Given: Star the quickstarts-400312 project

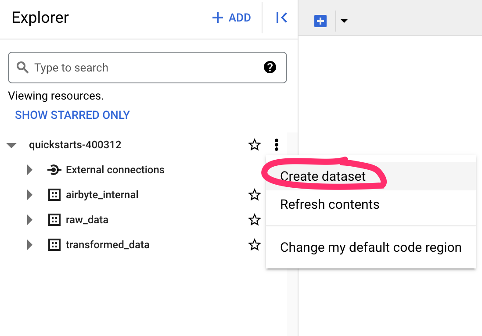Looking at the screenshot, I should [255, 145].
